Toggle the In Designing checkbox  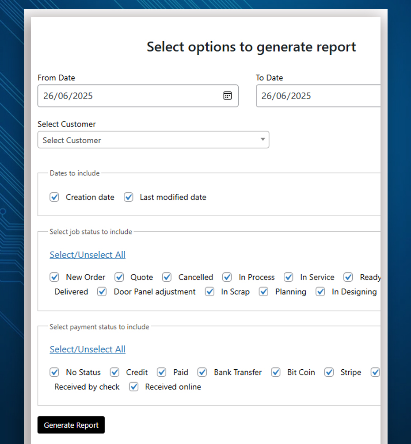(x=320, y=292)
